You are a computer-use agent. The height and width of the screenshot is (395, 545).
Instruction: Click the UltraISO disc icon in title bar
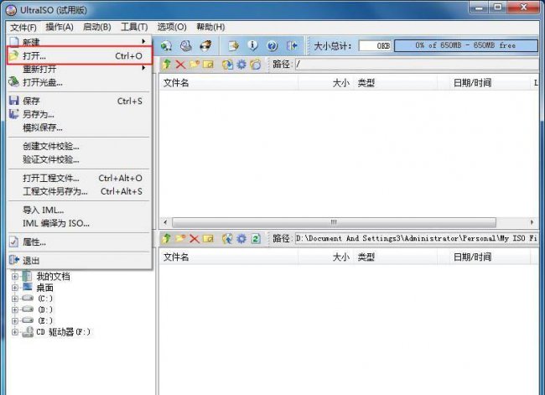[x=11, y=10]
